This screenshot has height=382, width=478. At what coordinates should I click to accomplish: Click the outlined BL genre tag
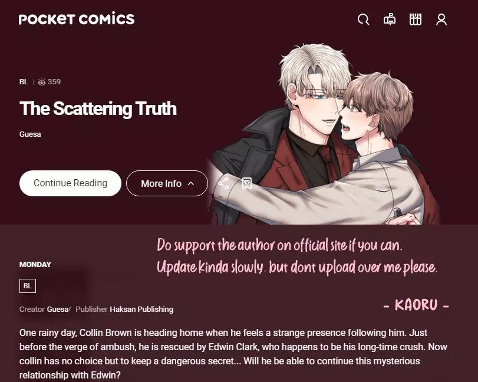point(28,286)
